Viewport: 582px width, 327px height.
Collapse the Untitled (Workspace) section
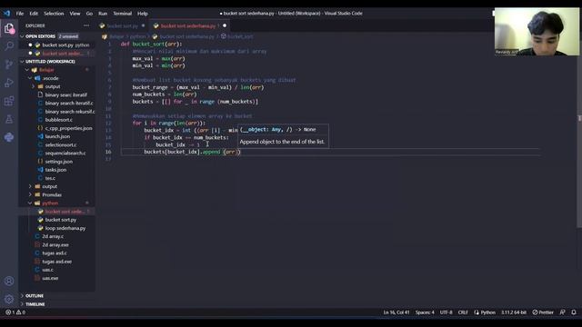click(50, 62)
